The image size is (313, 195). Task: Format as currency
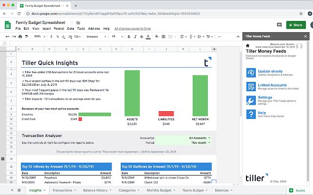[x=51, y=37]
